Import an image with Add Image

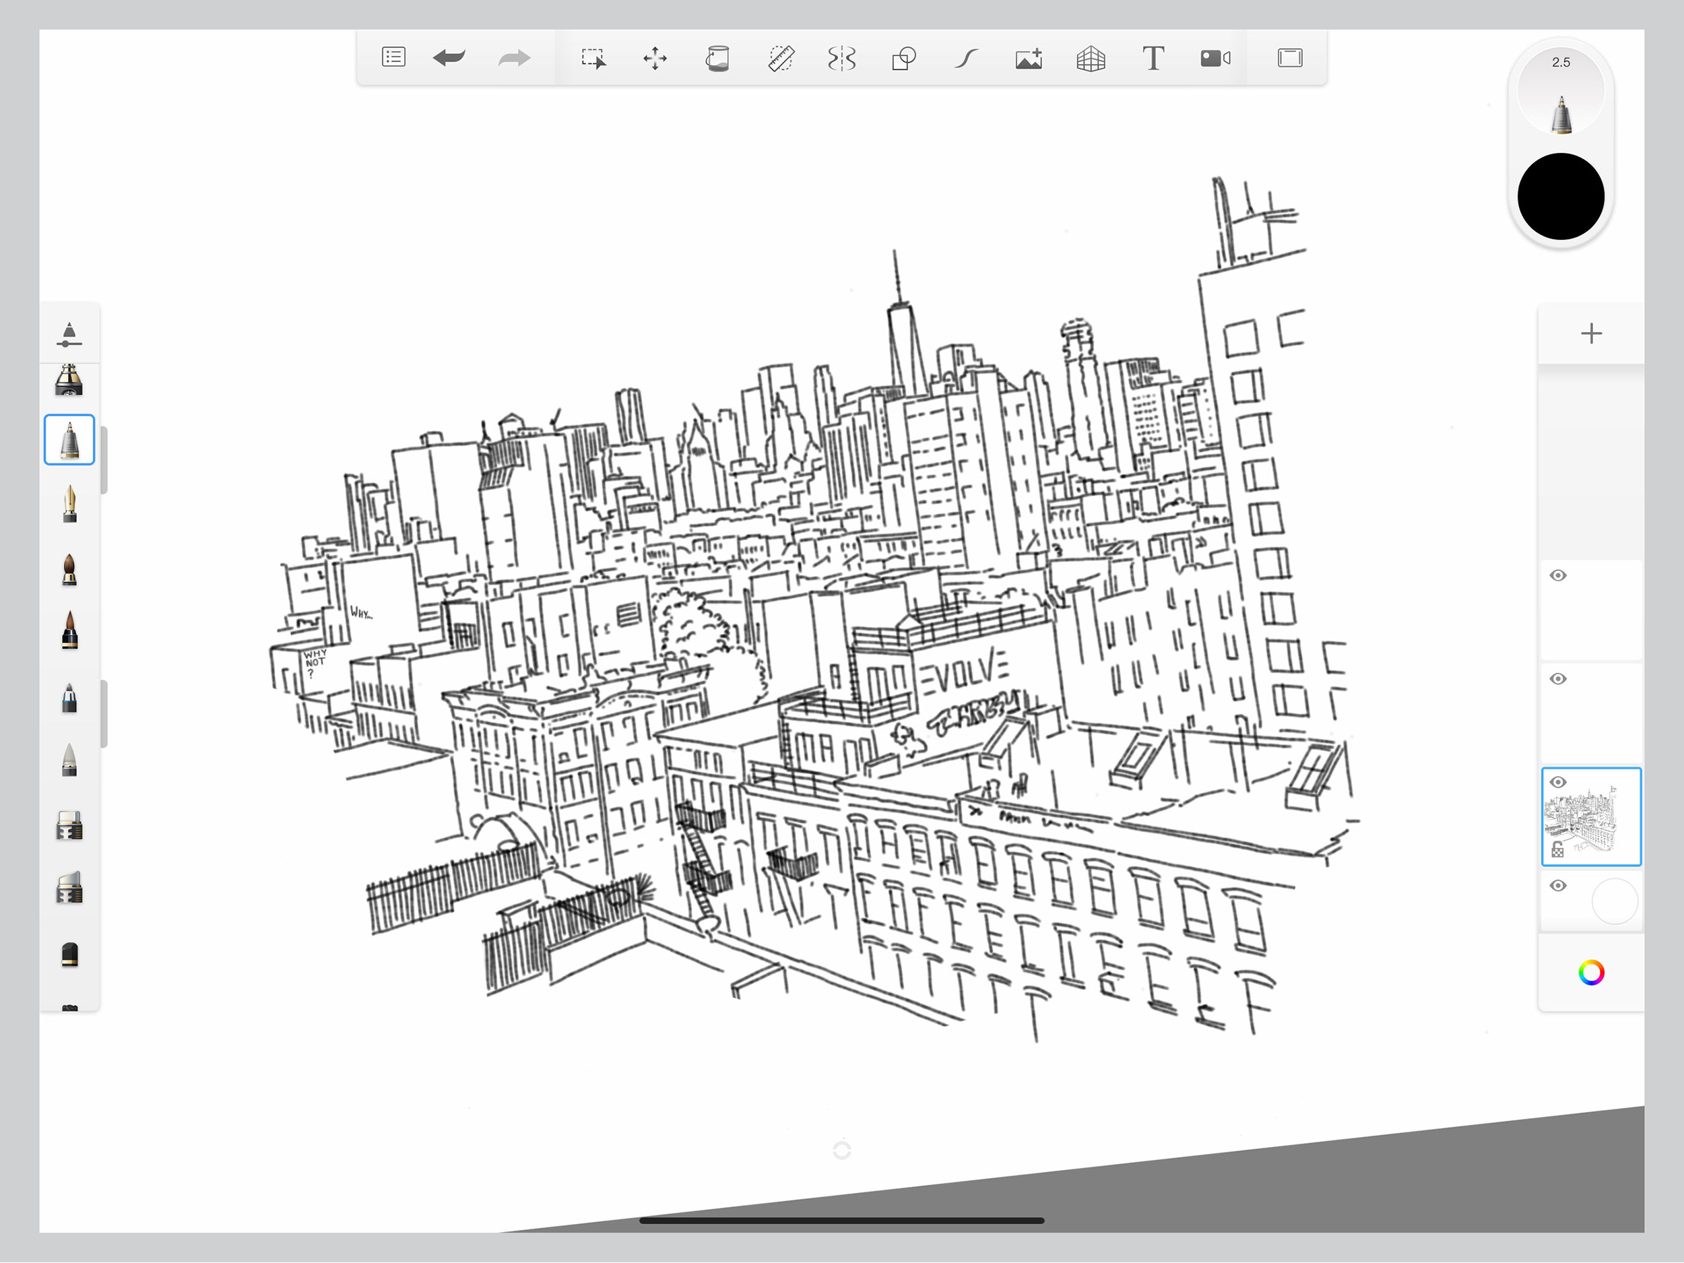point(1029,59)
